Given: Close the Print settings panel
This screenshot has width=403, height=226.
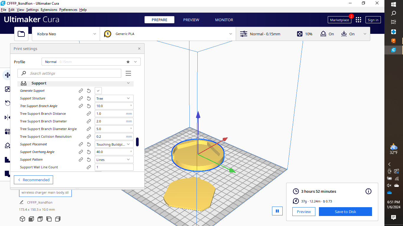Looking at the screenshot, I should pyautogui.click(x=139, y=49).
